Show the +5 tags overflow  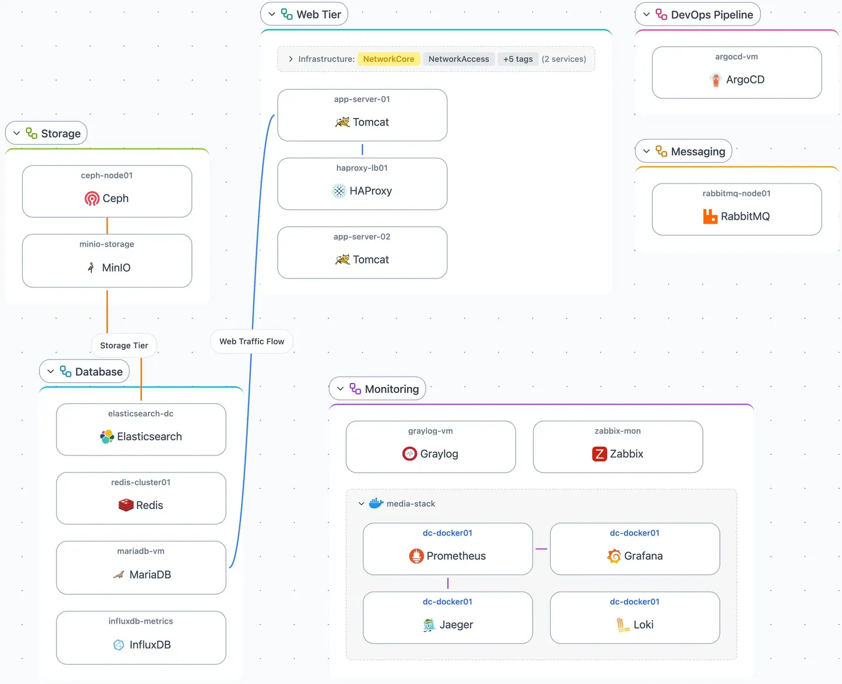[518, 59]
